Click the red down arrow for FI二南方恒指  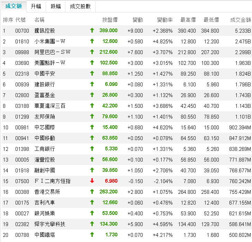pos(92,181)
